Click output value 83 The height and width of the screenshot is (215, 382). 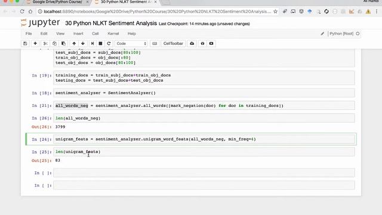click(x=57, y=161)
